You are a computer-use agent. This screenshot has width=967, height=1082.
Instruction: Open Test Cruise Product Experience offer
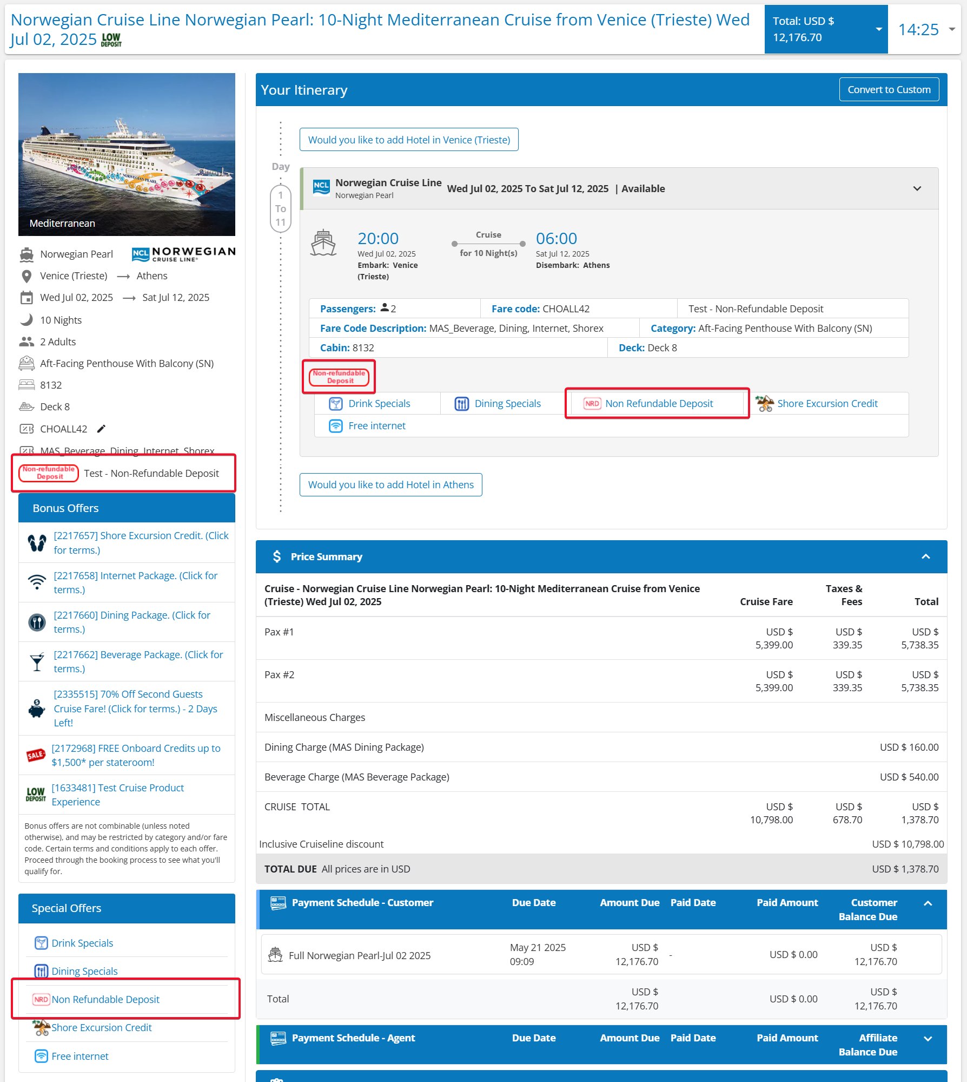(118, 795)
